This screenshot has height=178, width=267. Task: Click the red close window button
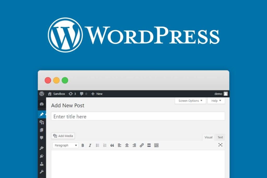tap(48, 80)
